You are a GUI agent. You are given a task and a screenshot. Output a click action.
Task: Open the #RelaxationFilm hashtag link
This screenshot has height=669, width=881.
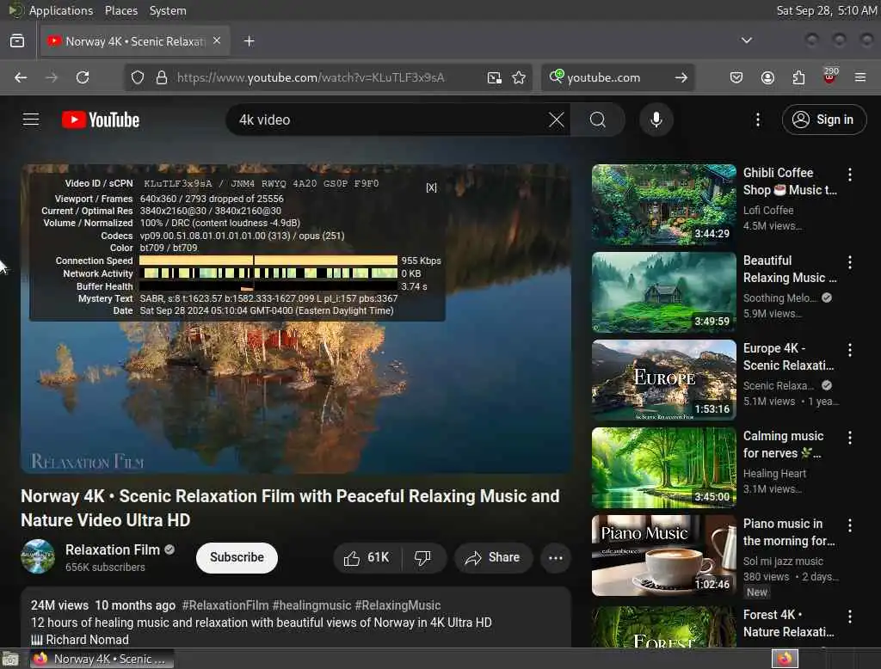(x=225, y=605)
